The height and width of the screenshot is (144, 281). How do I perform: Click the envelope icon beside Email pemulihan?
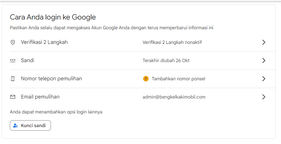12,97
